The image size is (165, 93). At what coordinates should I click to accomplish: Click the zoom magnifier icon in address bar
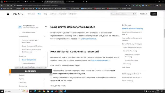click(127, 5)
